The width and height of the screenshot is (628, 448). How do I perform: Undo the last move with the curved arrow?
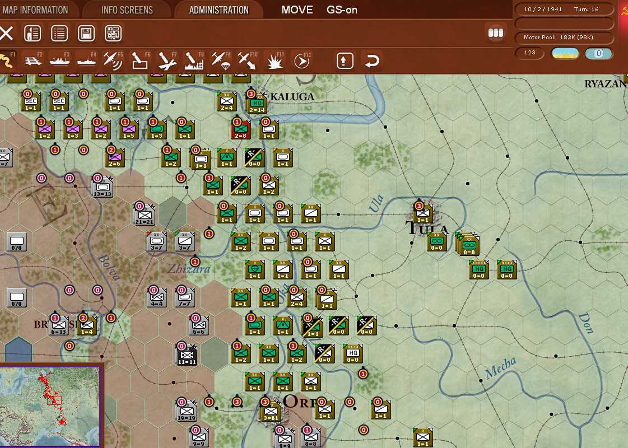371,60
